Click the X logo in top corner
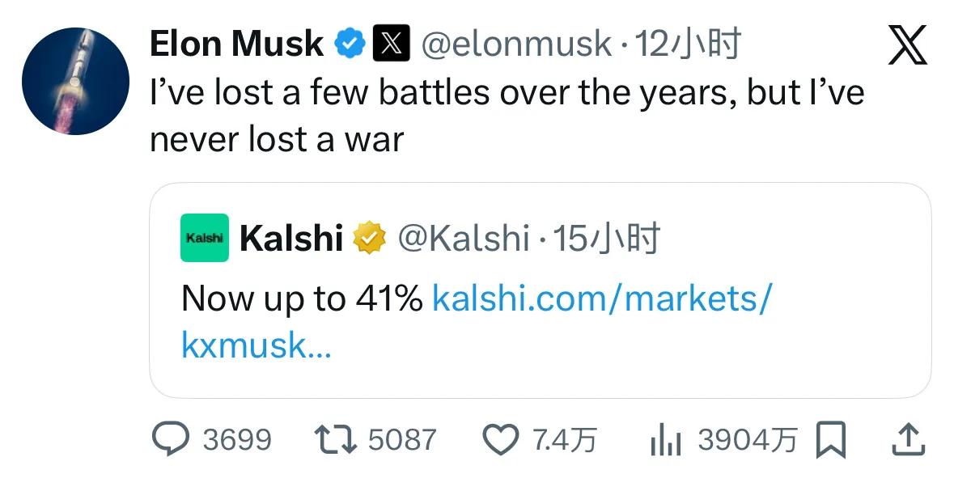The height and width of the screenshot is (491, 954). [x=907, y=45]
